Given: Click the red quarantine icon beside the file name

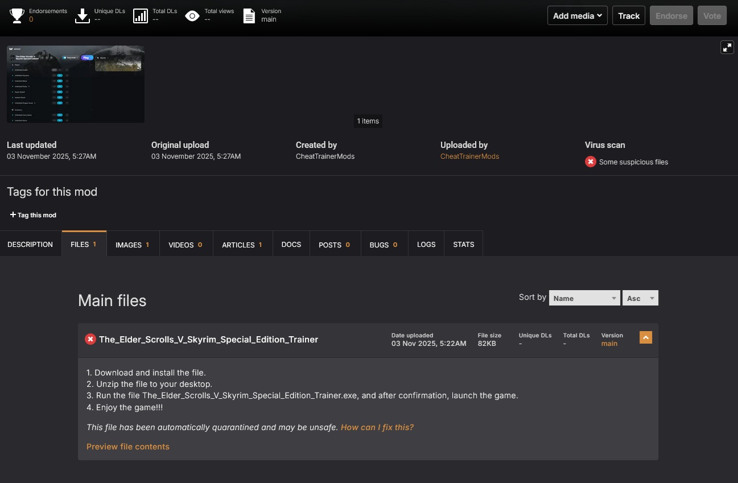Looking at the screenshot, I should click(x=90, y=339).
